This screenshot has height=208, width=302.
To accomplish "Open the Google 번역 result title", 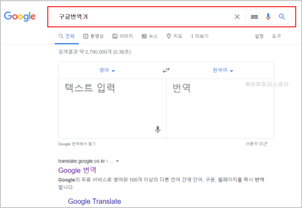I will pos(77,170).
